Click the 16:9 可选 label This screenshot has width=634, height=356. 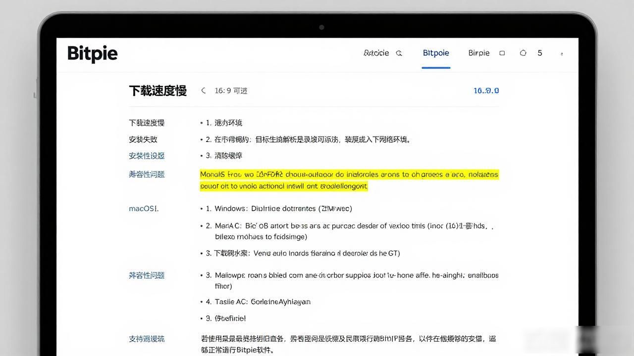click(x=231, y=90)
